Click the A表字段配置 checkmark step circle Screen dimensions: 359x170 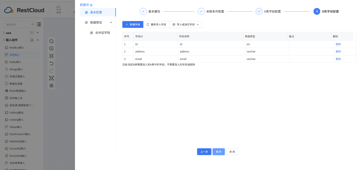click(x=259, y=11)
